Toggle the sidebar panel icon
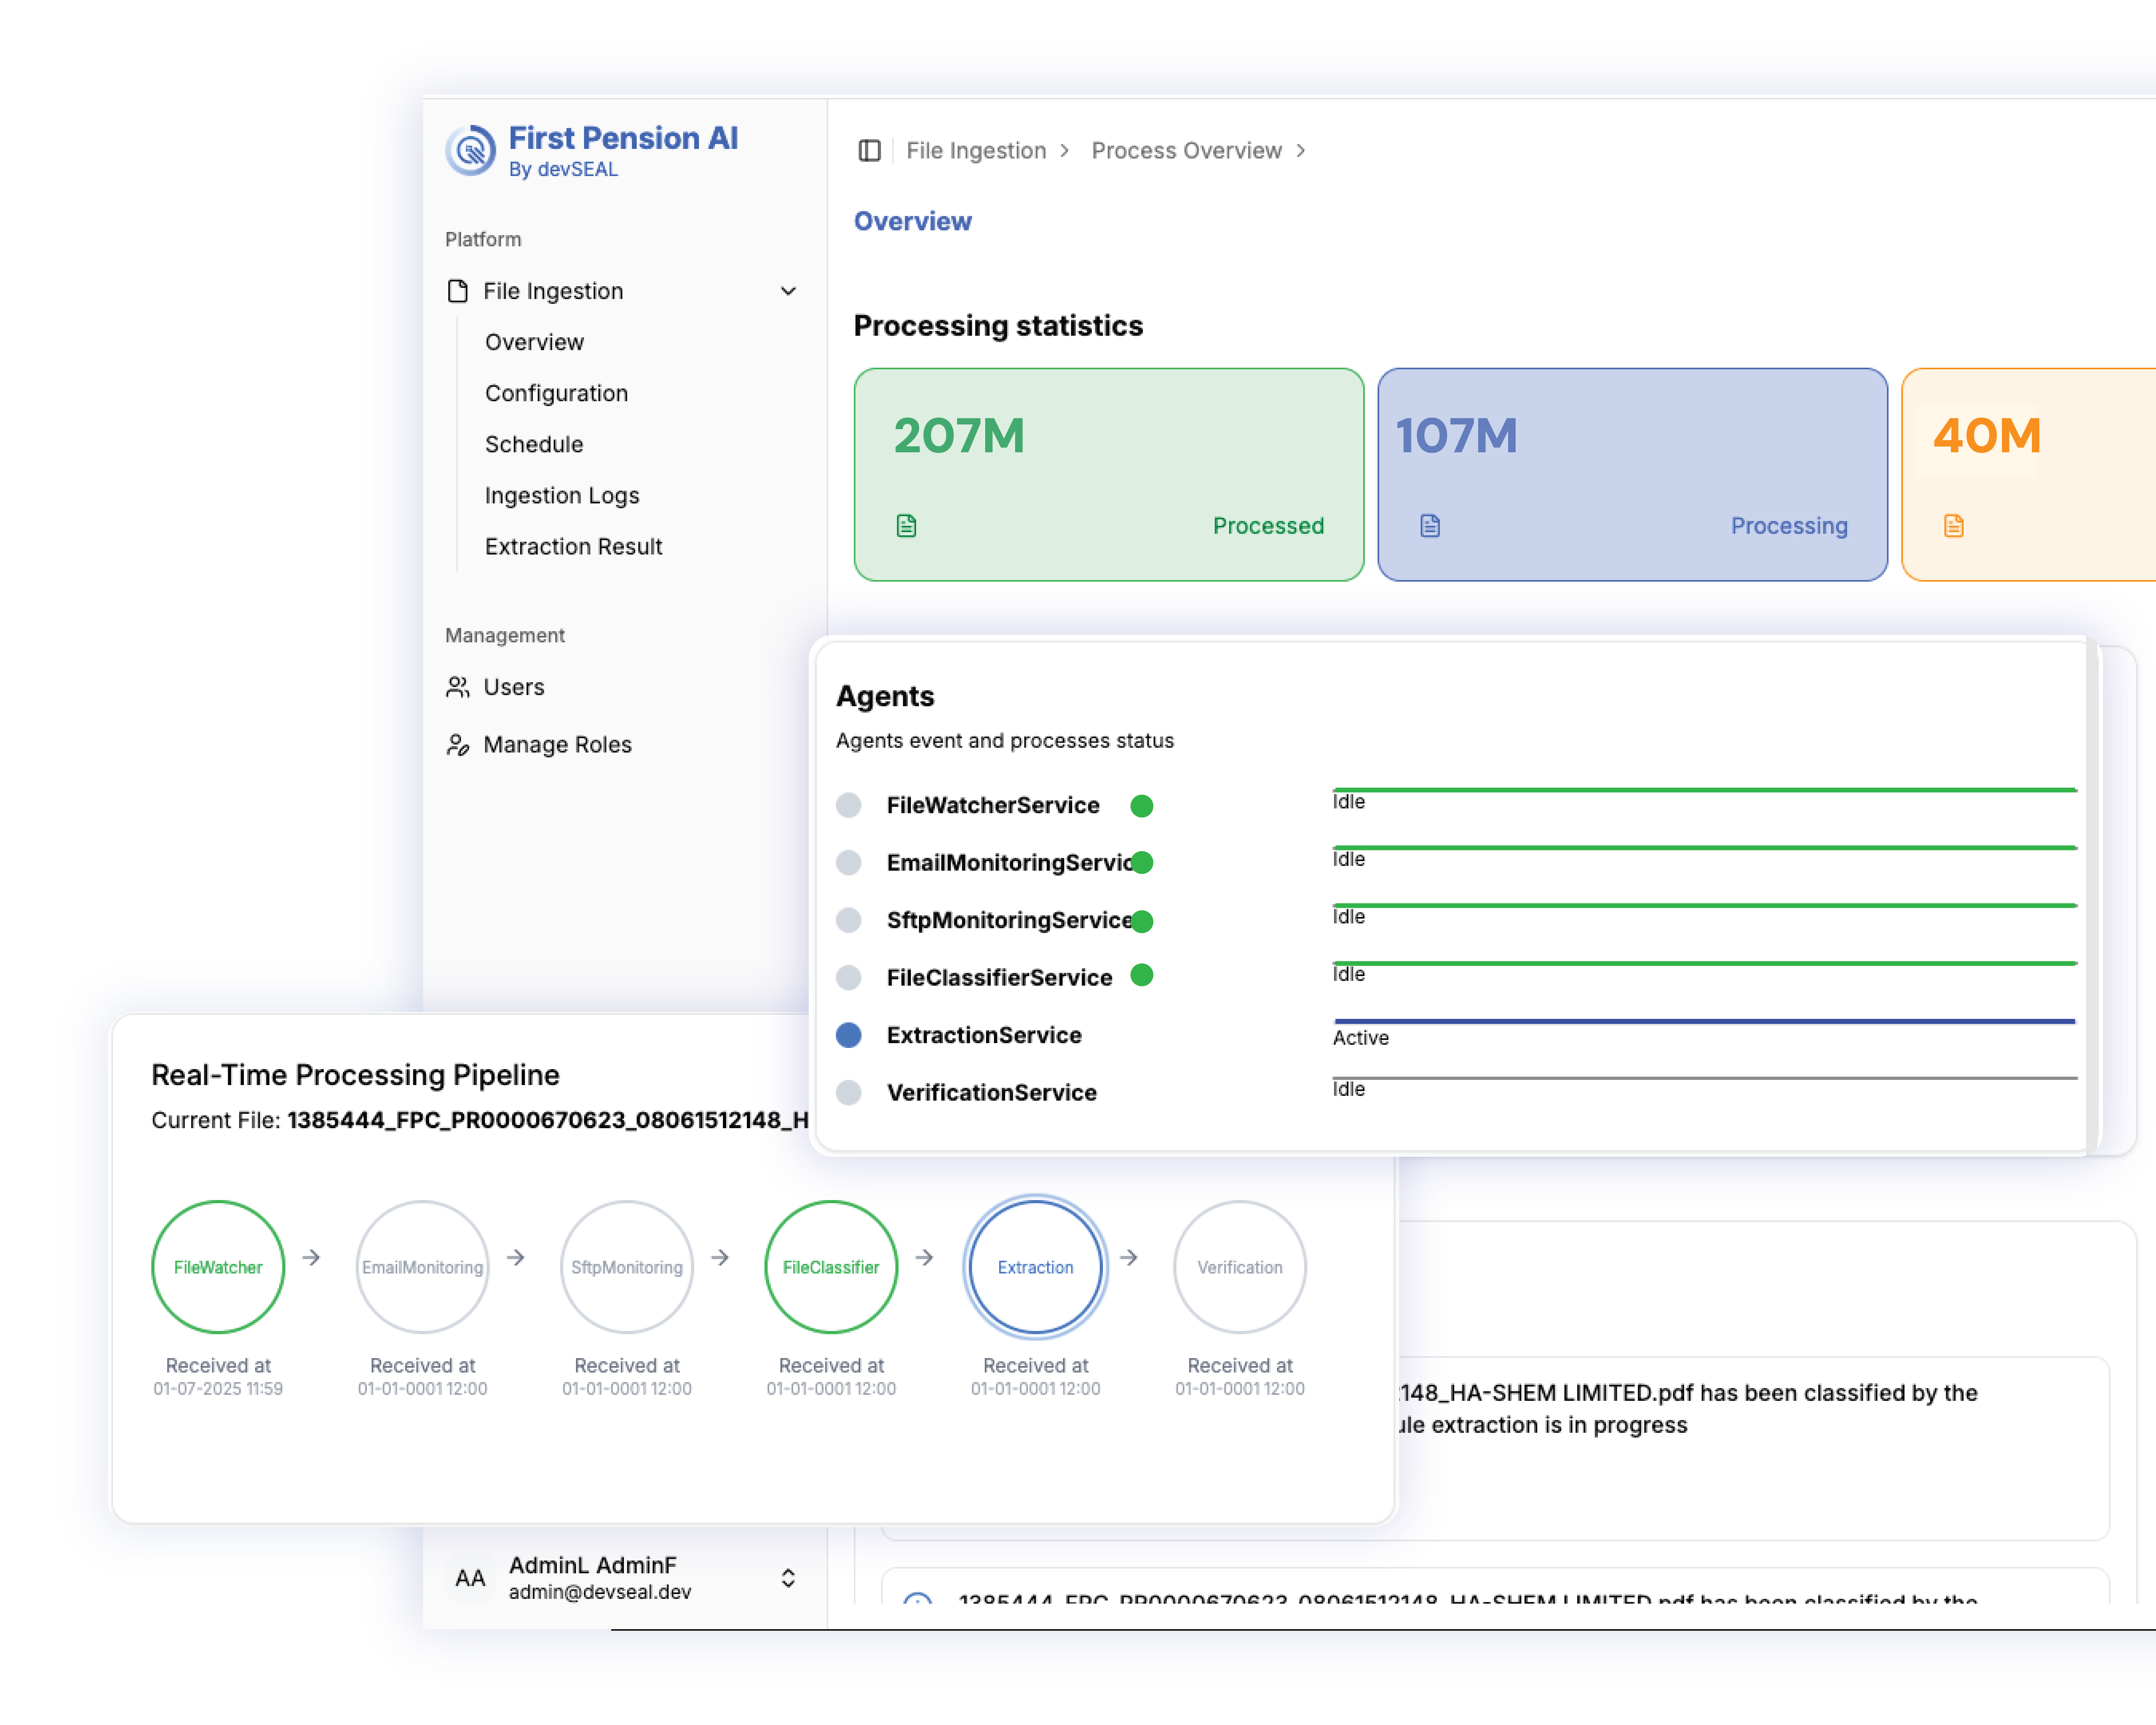2156x1725 pixels. pyautogui.click(x=869, y=151)
